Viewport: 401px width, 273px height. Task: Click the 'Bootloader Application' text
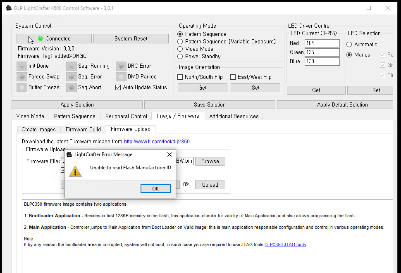click(55, 216)
